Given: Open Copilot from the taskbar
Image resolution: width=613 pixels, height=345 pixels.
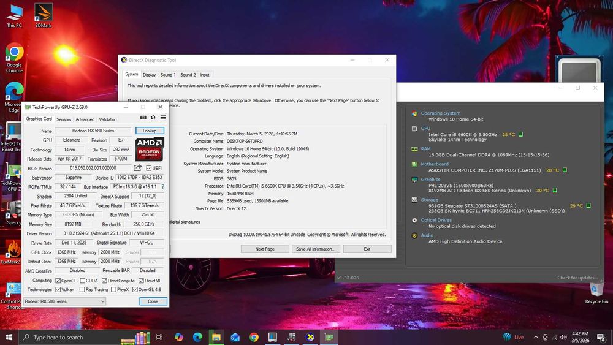Looking at the screenshot, I should point(178,337).
